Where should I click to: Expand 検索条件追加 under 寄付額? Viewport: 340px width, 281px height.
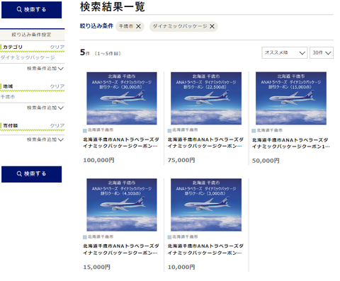click(45, 139)
